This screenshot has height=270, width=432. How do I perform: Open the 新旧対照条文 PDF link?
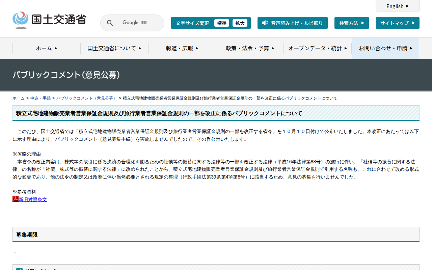coord(33,199)
